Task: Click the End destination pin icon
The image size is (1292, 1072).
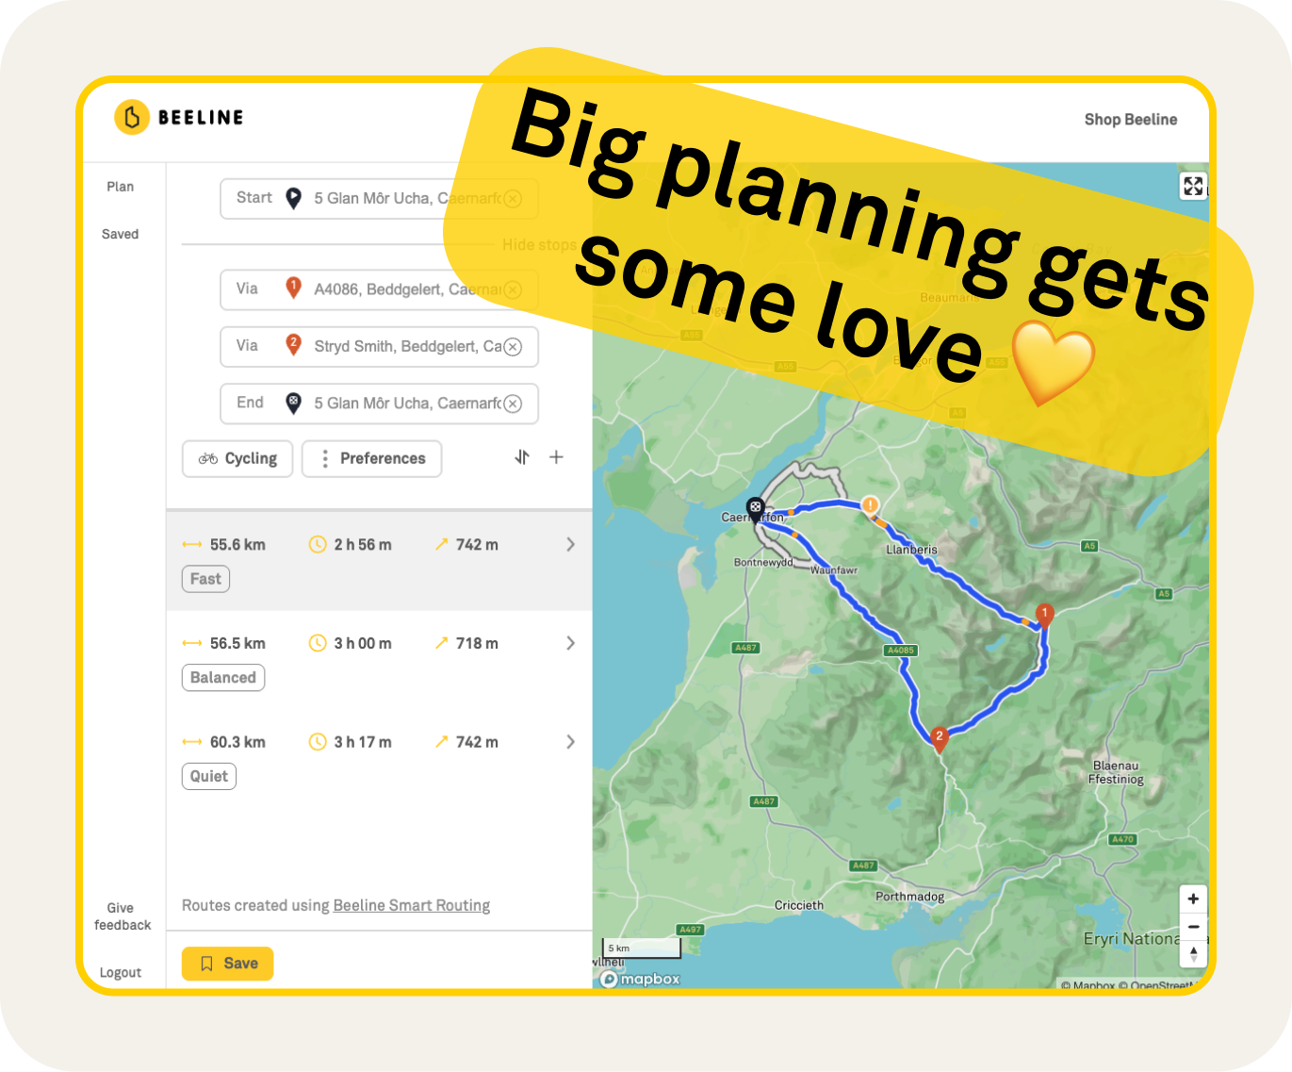Action: pyautogui.click(x=293, y=403)
